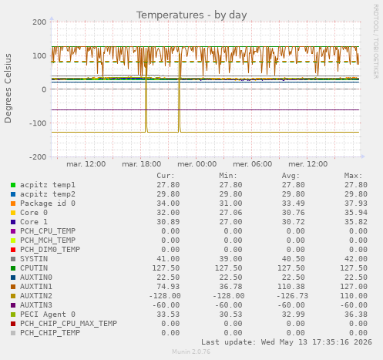383x360 pixels.
Task: Click the Core 1 dark blue swatch
Action: (13, 222)
